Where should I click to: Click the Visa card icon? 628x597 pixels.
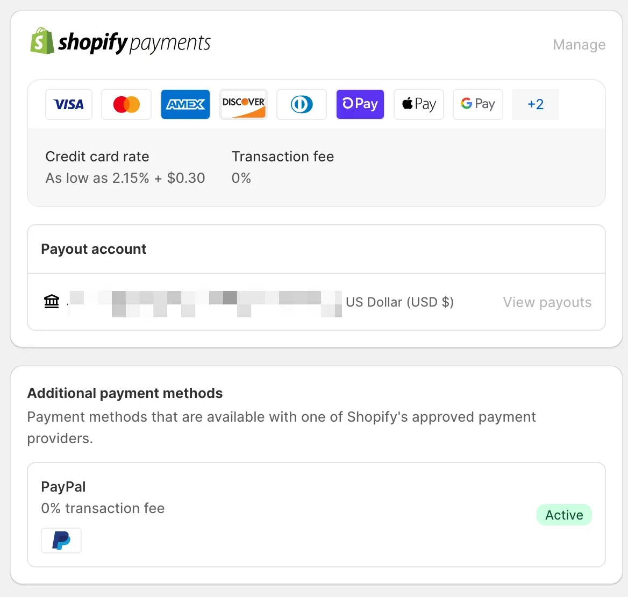[69, 104]
